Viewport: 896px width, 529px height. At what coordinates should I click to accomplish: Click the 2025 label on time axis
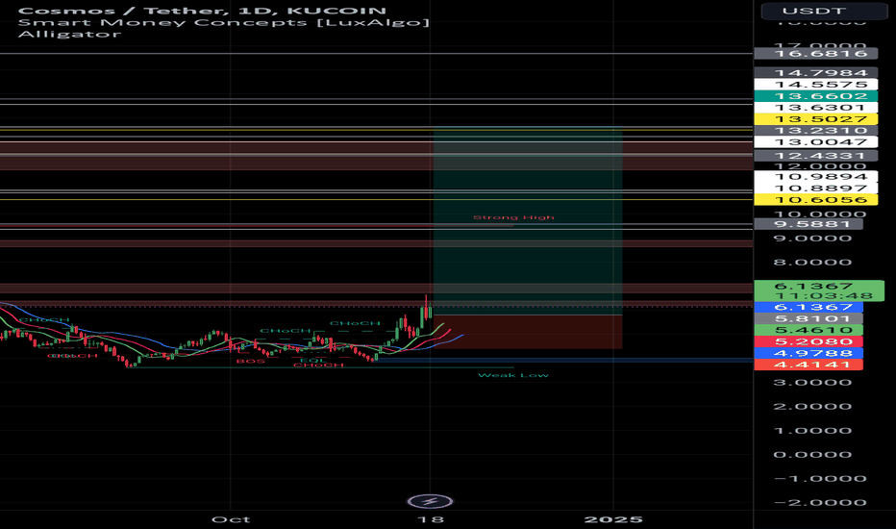[x=613, y=519]
